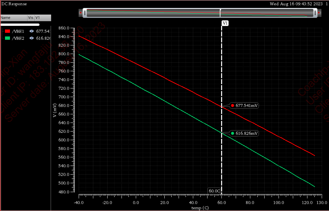The width and height of the screenshot is (329, 211).
Task: Click the V (mV) y-axis label
Action: pos(54,110)
